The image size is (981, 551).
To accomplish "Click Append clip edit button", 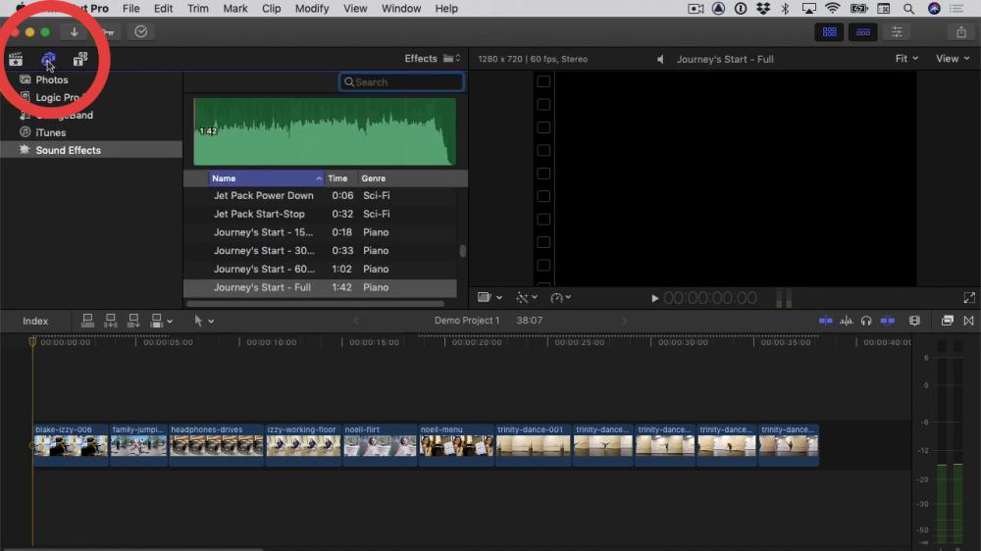I will pos(133,321).
